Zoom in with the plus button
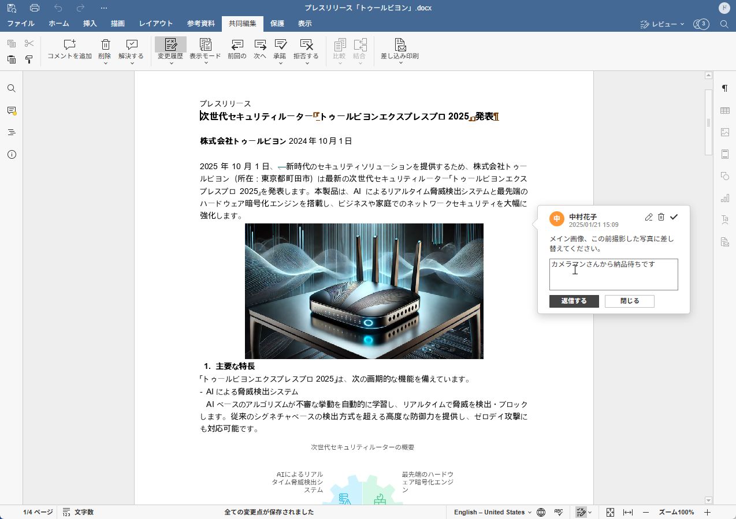The width and height of the screenshot is (736, 519). 707,512
